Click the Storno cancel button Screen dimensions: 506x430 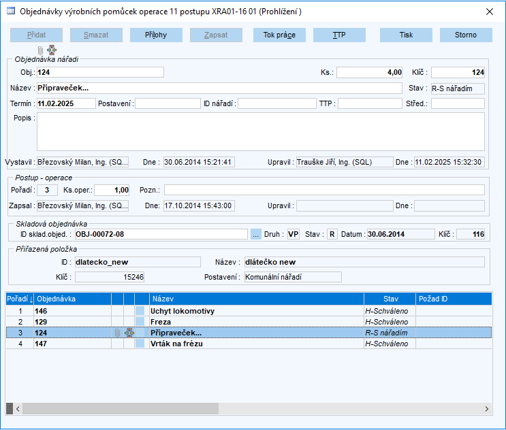pos(467,35)
